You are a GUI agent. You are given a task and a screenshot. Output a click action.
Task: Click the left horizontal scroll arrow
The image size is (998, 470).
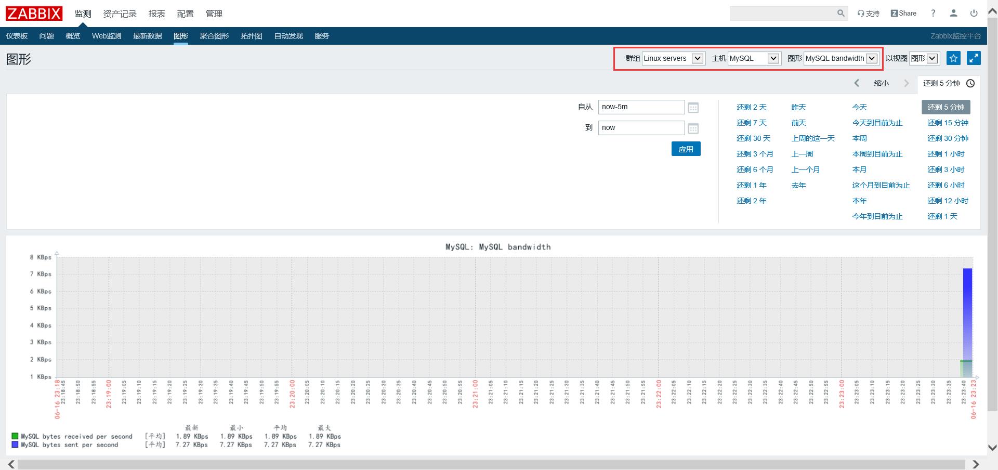[x=11, y=464]
